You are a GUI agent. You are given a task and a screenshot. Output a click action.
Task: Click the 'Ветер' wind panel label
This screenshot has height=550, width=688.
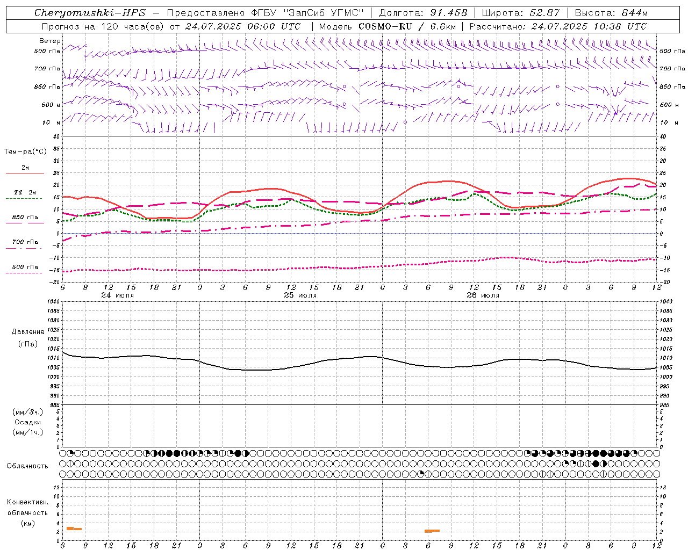click(50, 41)
